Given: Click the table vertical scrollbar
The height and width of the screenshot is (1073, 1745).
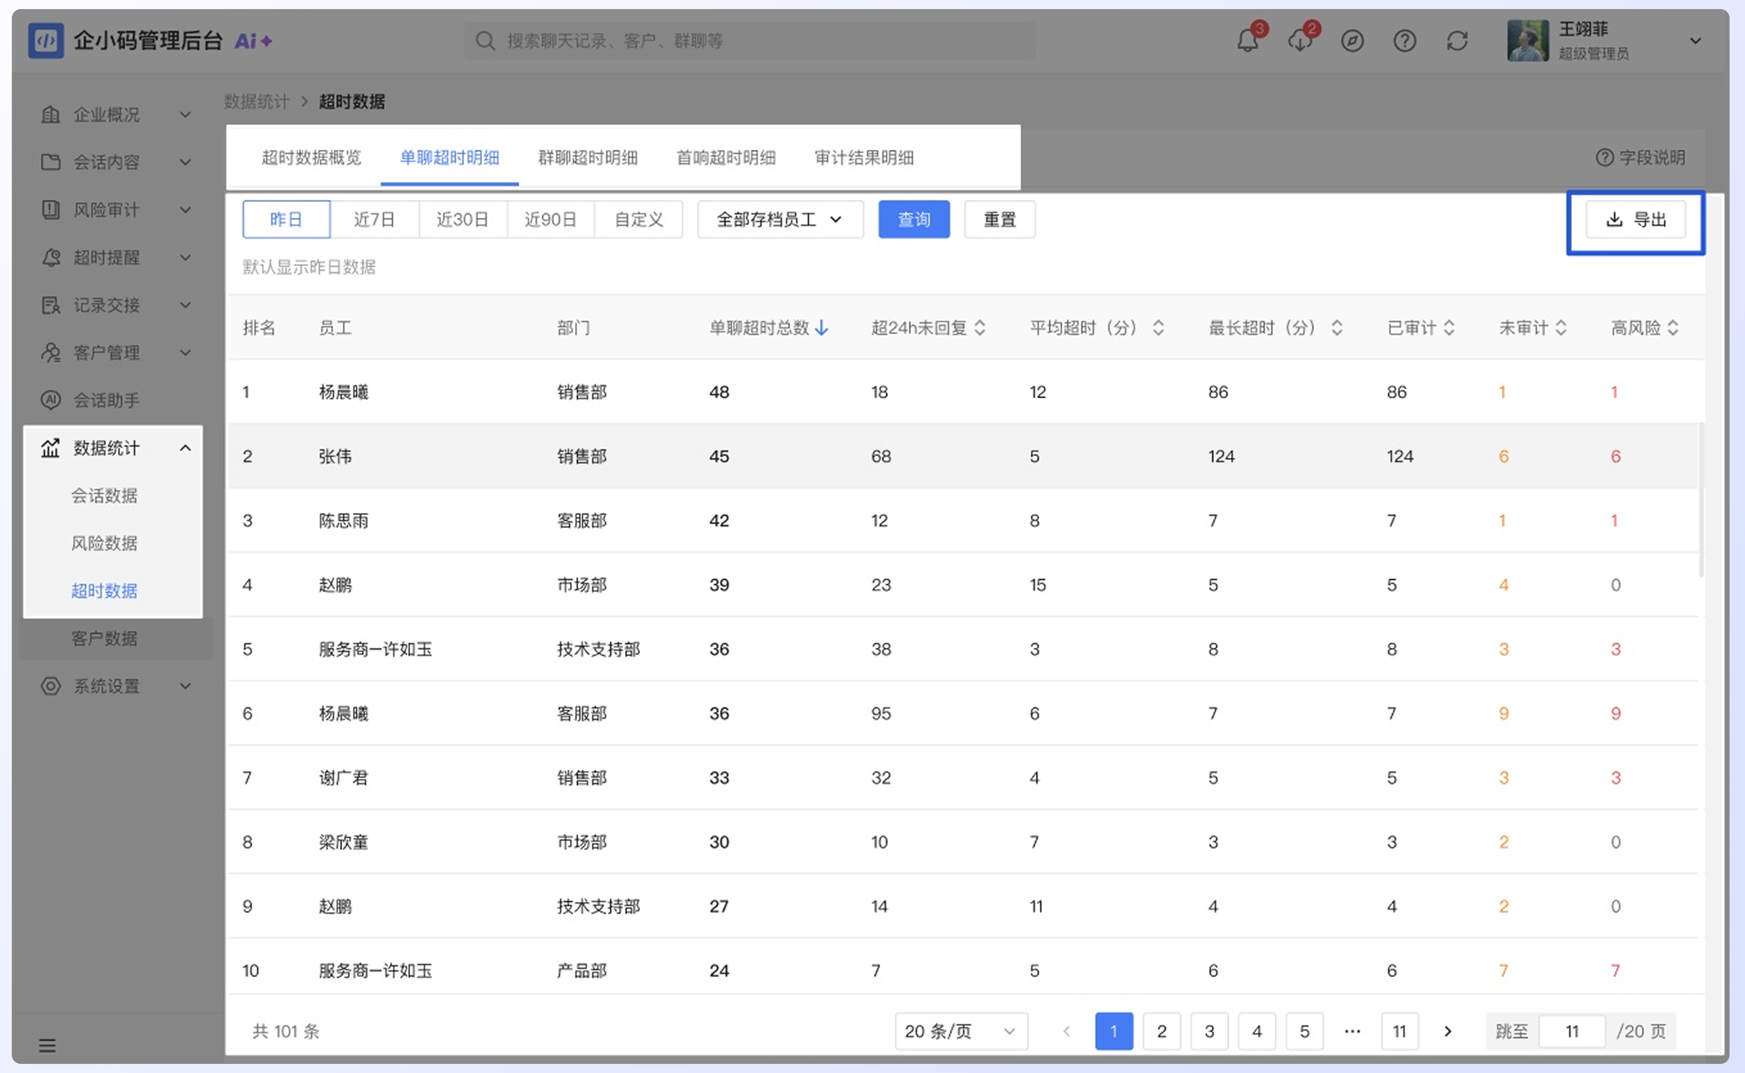Looking at the screenshot, I should click(1701, 500).
